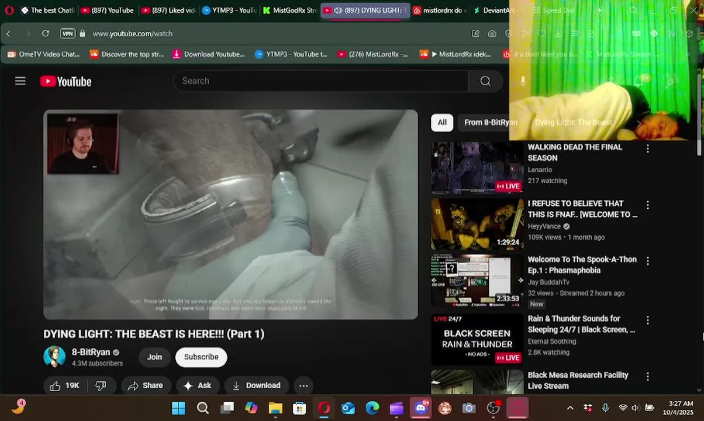Open Discover the top str... bookmark
This screenshot has height=421, width=704.
[127, 54]
